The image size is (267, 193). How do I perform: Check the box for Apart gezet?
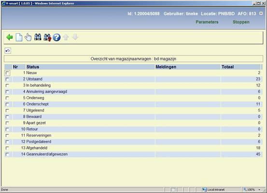tap(7, 123)
